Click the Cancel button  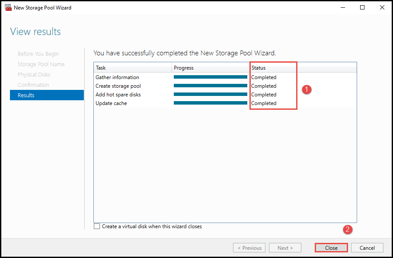[x=367, y=248]
